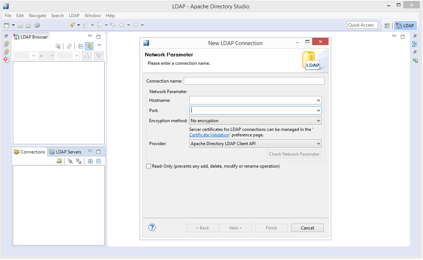
Task: Open the Certificate Validation link
Action: [x=209, y=135]
